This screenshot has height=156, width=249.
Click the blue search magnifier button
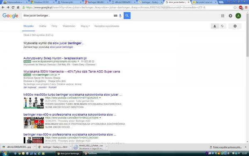pos(127,16)
